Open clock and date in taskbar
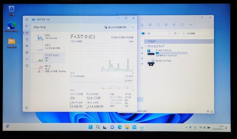 (218, 128)
